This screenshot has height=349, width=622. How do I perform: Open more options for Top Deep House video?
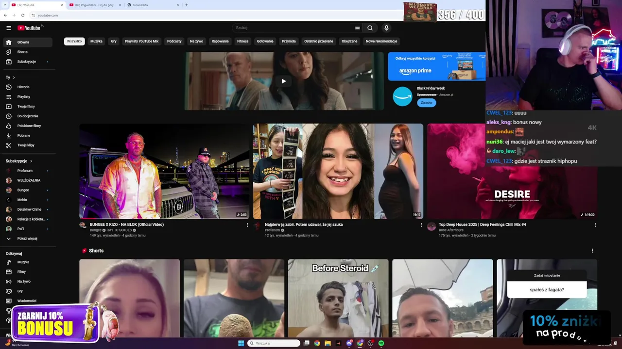tap(595, 225)
